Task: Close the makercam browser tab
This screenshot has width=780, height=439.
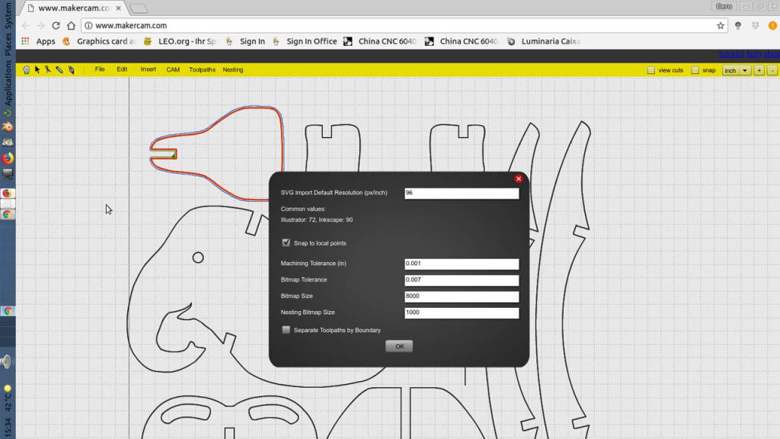Action: pos(118,8)
